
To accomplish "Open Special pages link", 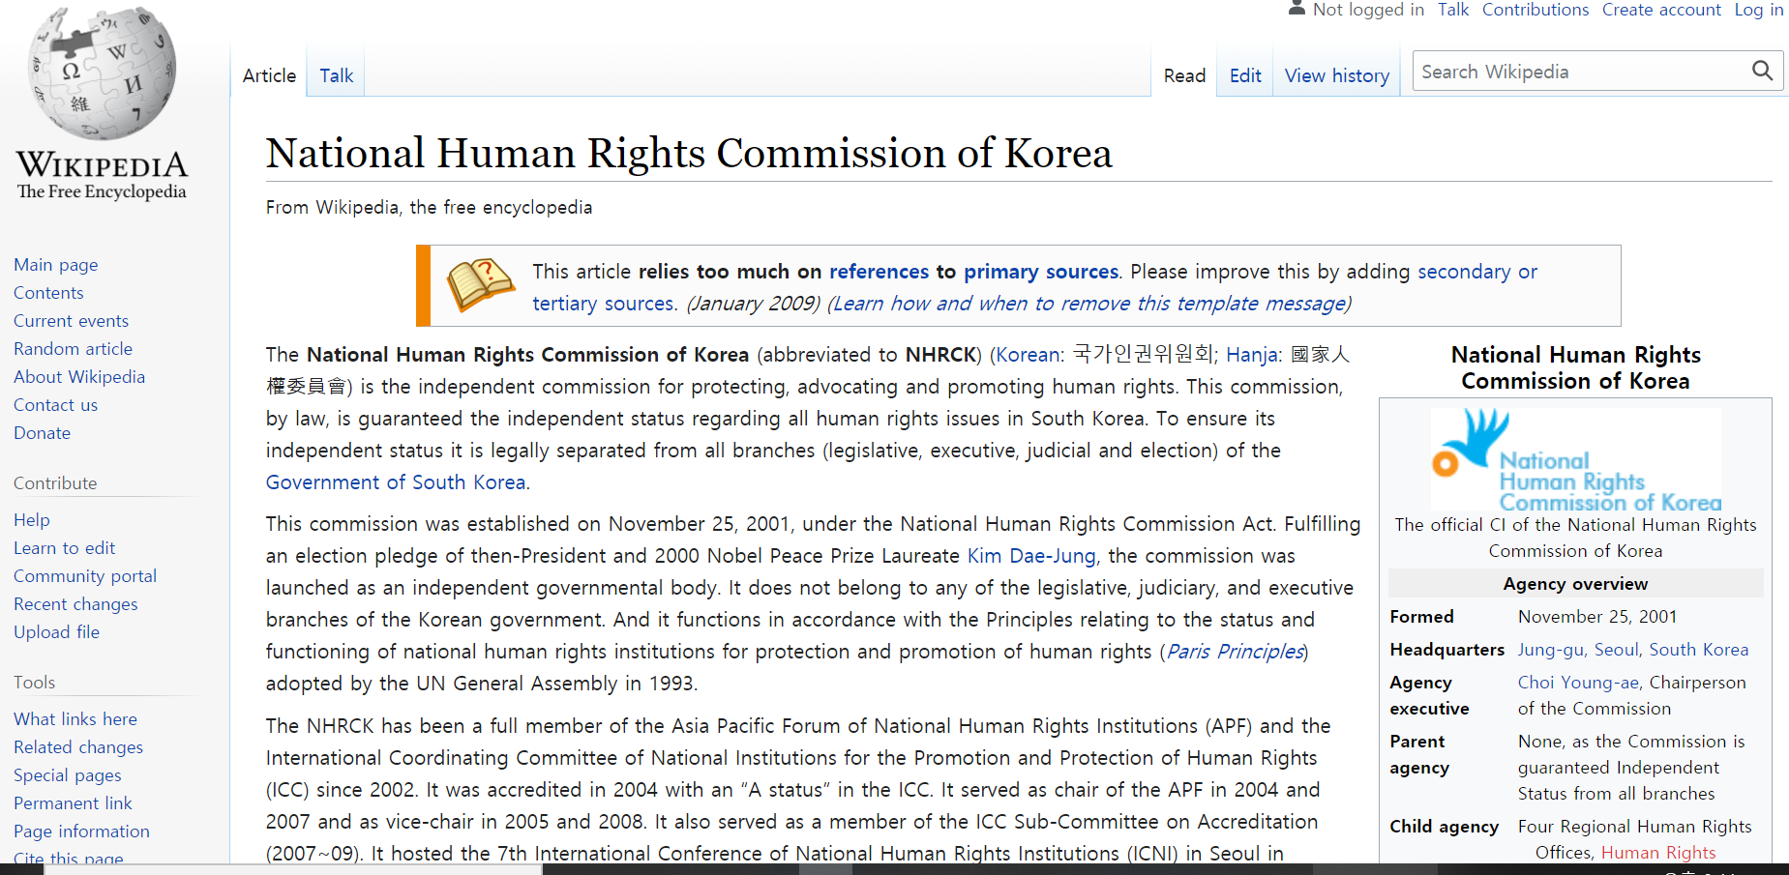I will pyautogui.click(x=68, y=775).
